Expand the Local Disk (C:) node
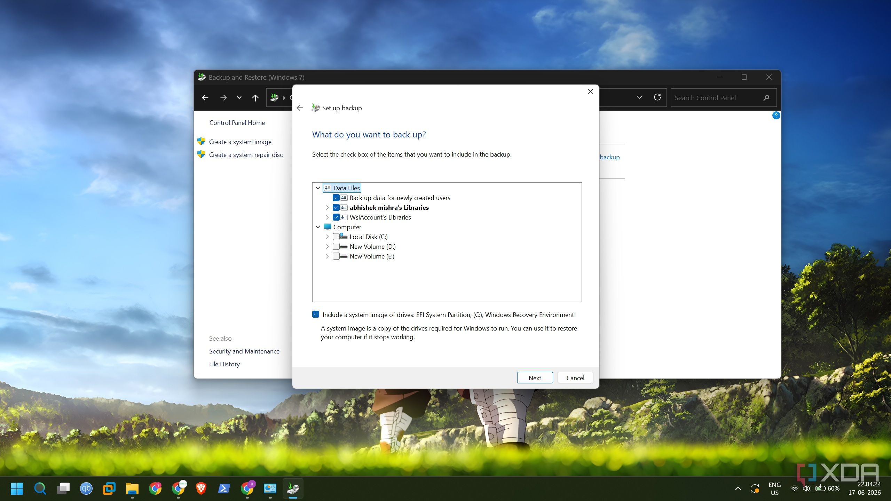891x501 pixels. click(327, 237)
